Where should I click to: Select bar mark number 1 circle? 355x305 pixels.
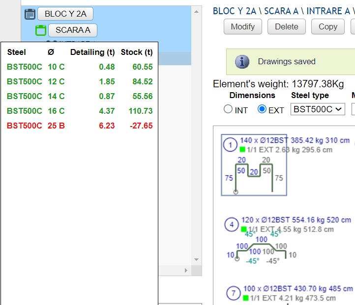[230, 145]
